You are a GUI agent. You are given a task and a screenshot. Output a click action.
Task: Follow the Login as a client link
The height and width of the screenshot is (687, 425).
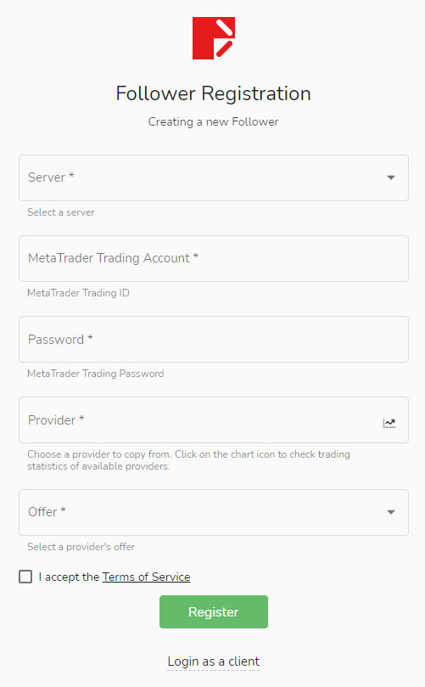214,662
